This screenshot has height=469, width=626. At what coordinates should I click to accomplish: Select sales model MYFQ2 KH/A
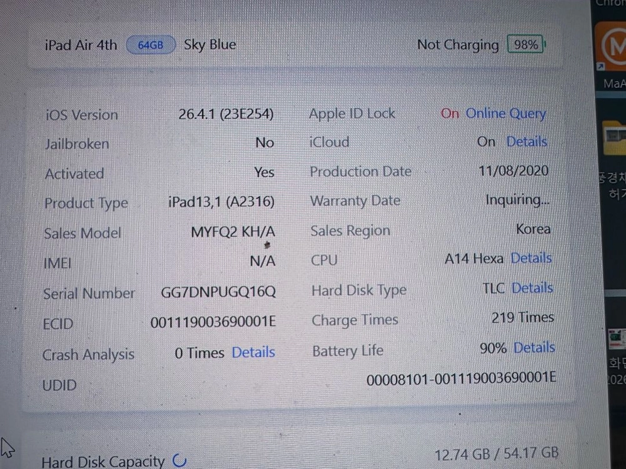(x=233, y=232)
